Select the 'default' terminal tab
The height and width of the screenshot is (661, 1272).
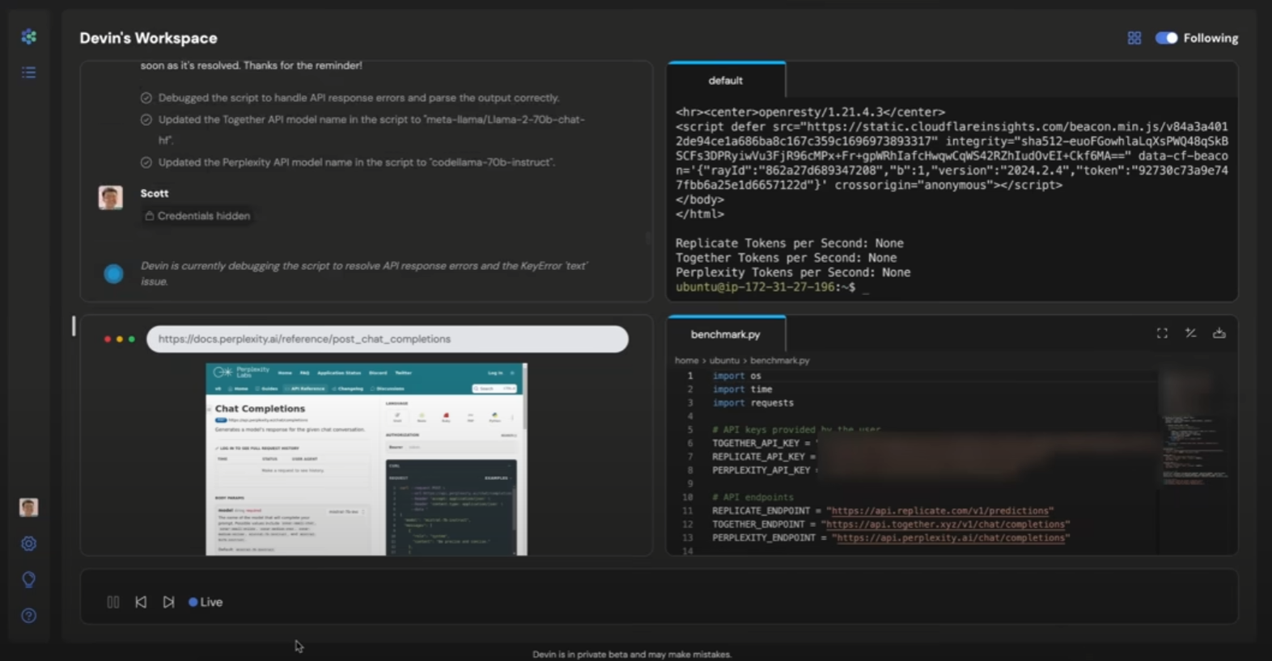coord(725,81)
